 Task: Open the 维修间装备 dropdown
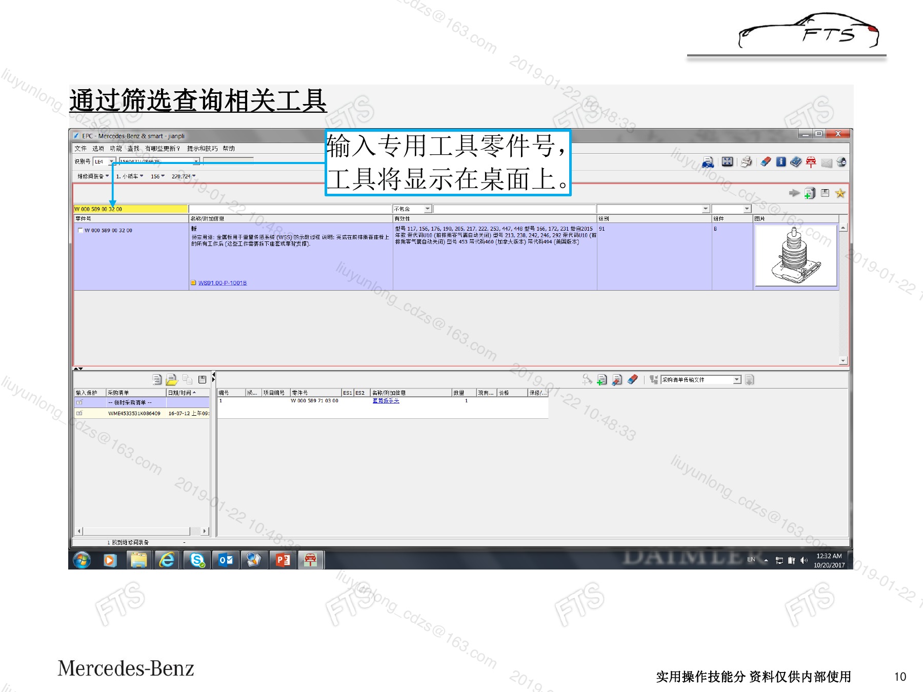[93, 176]
